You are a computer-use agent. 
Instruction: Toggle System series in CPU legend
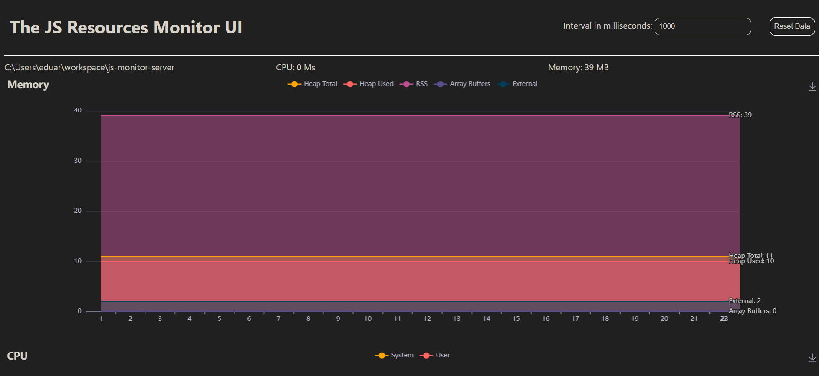coord(395,355)
